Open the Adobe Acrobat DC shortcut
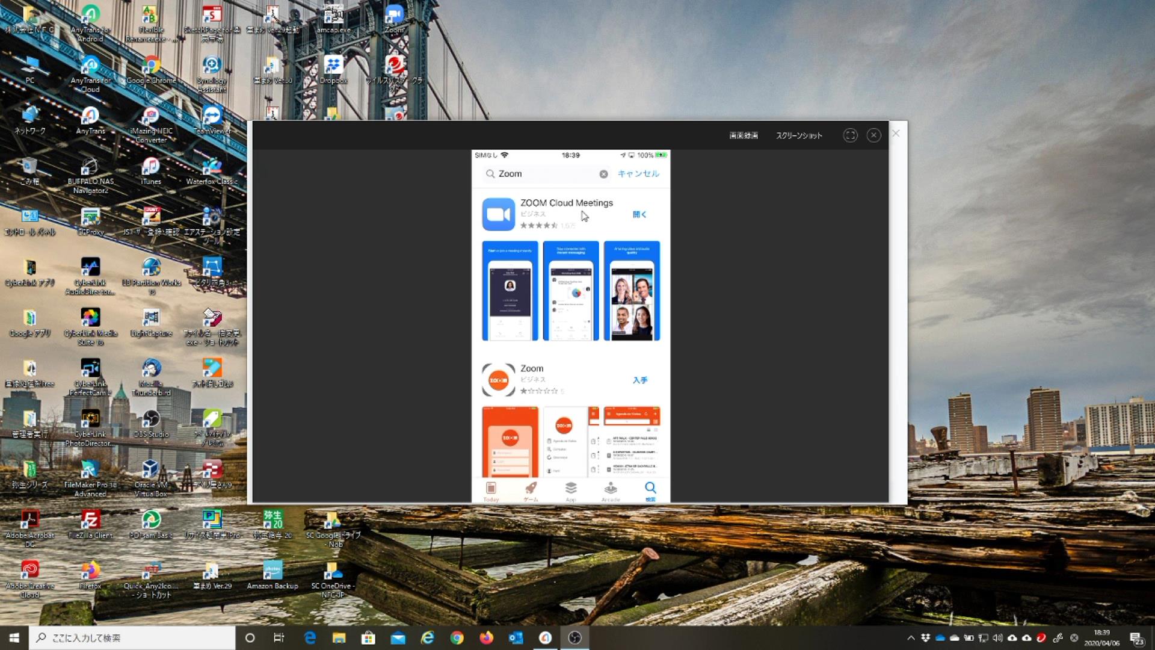The width and height of the screenshot is (1155, 650). (x=29, y=528)
